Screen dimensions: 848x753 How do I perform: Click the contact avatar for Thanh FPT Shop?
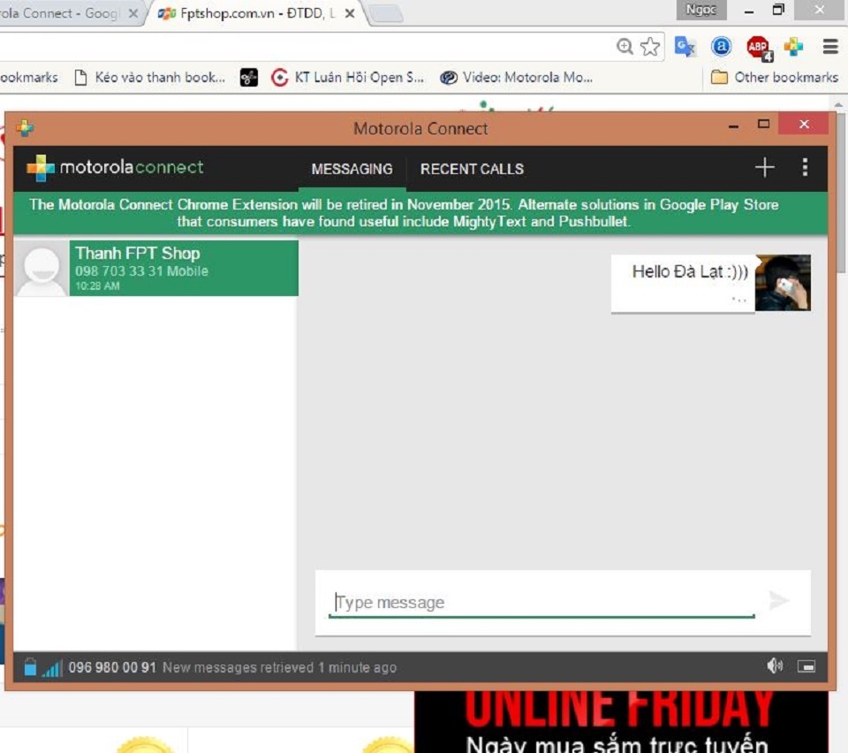[42, 269]
